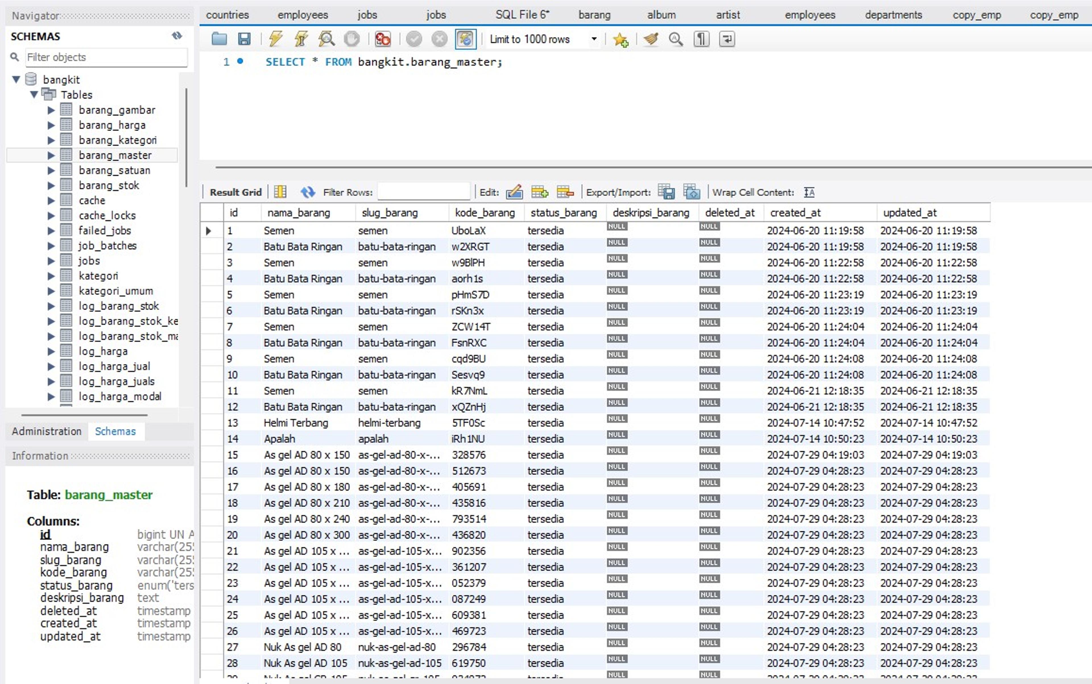The width and height of the screenshot is (1092, 684).
Task: Switch to the SQL File 6* tab
Action: 522,15
